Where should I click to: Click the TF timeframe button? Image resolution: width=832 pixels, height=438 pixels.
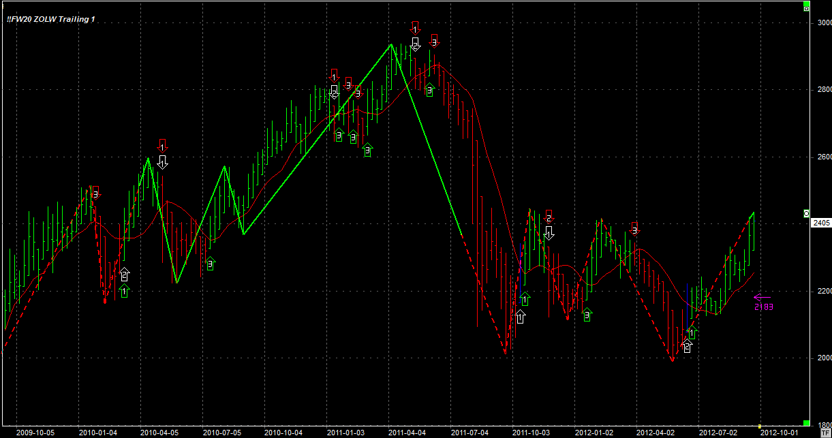click(825, 432)
